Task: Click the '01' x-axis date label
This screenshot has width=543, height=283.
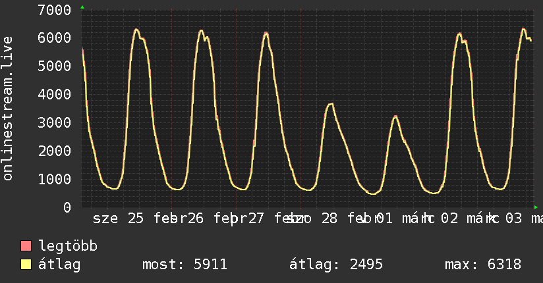Action: pyautogui.click(x=384, y=219)
